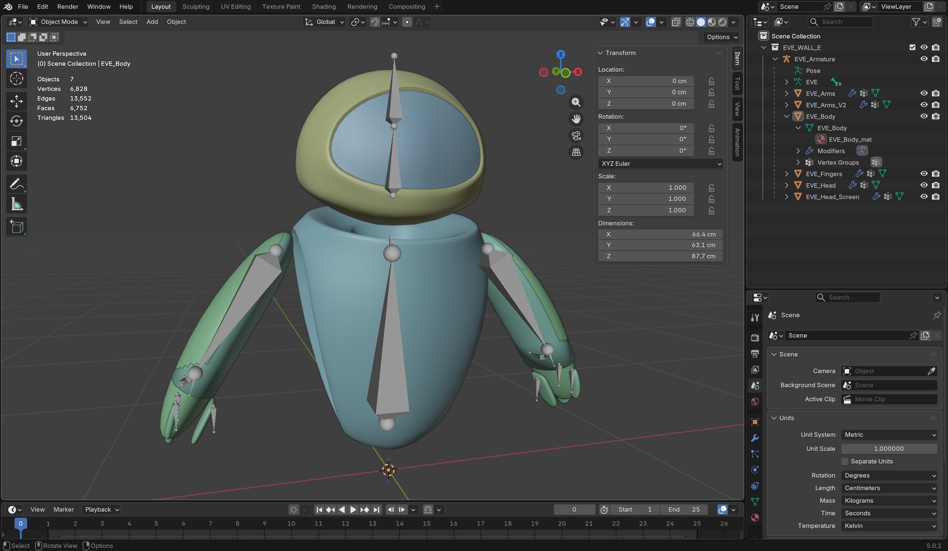Enable Separate Units checkbox
Screen dimensions: 948x551
click(845, 461)
